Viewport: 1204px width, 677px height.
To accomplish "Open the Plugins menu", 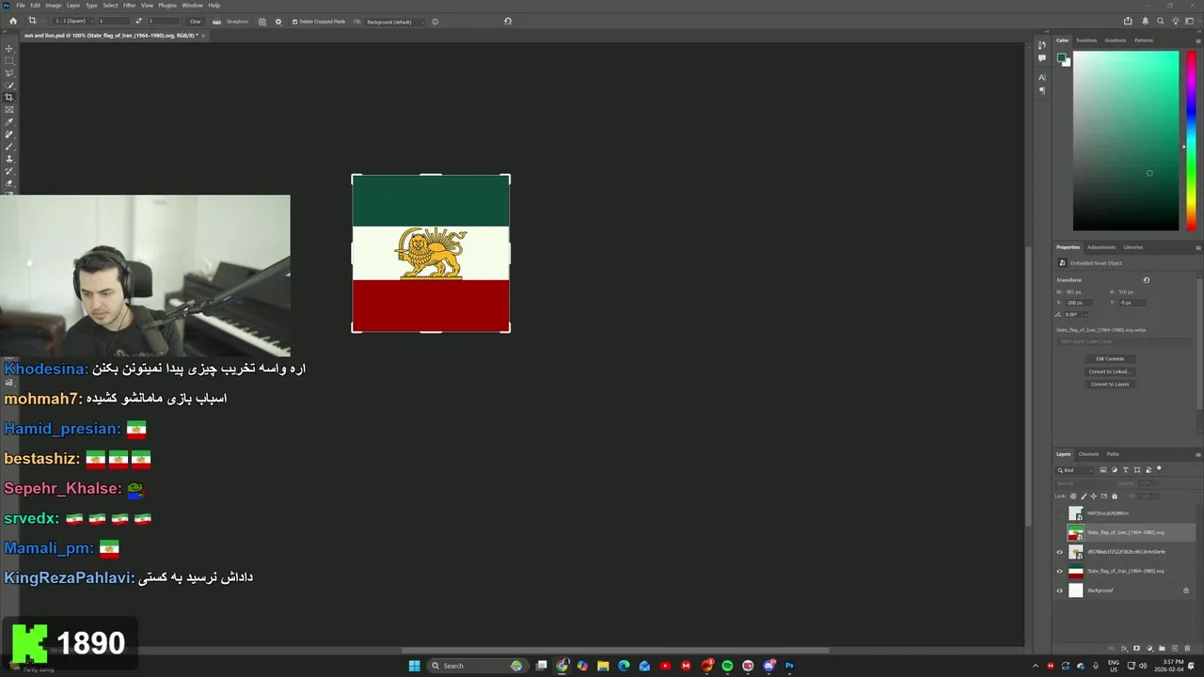I will pyautogui.click(x=167, y=5).
